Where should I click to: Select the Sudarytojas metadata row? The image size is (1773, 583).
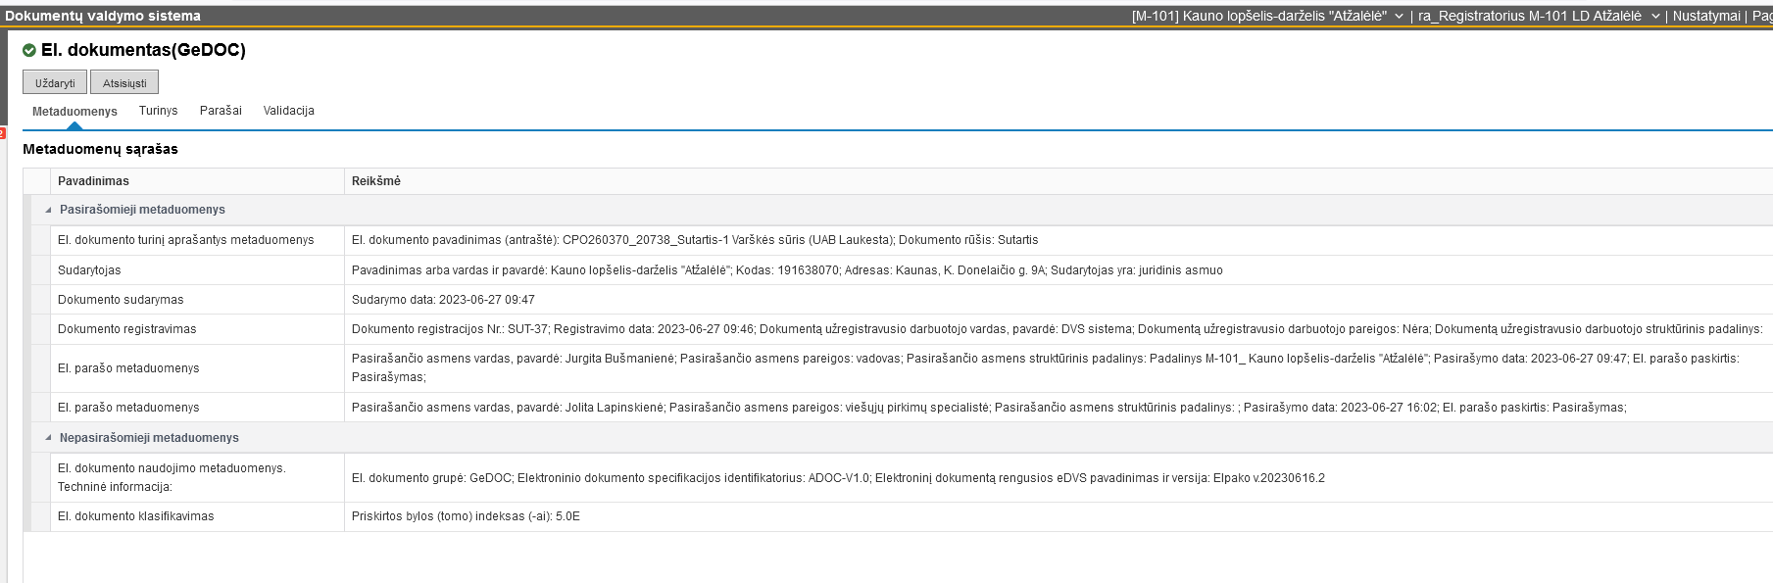[x=89, y=270]
